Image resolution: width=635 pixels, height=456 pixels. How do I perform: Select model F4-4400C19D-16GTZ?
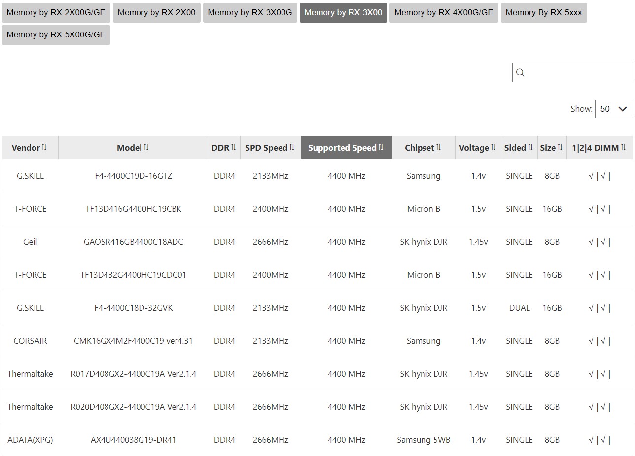[134, 176]
